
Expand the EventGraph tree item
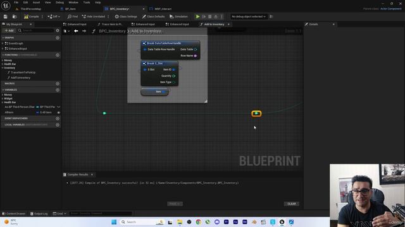(x=3, y=44)
